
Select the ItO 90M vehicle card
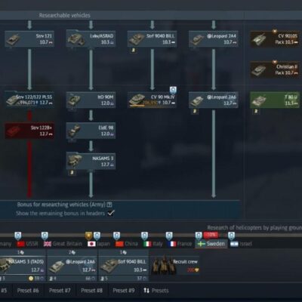point(91,100)
